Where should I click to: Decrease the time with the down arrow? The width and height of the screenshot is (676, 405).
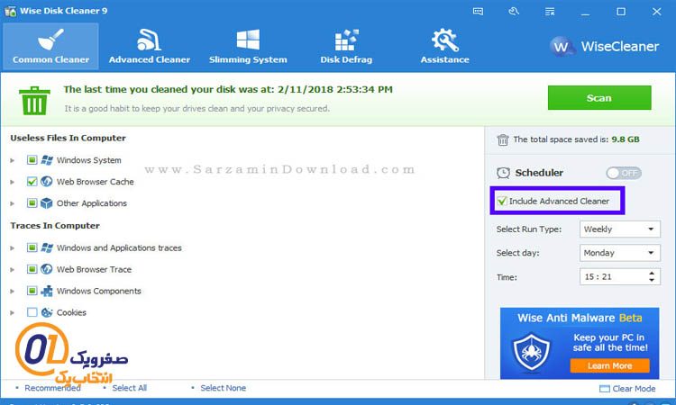pyautogui.click(x=652, y=280)
